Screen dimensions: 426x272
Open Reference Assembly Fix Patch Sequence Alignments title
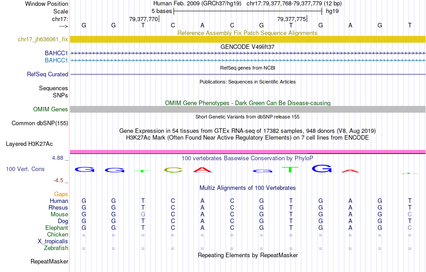(248, 33)
